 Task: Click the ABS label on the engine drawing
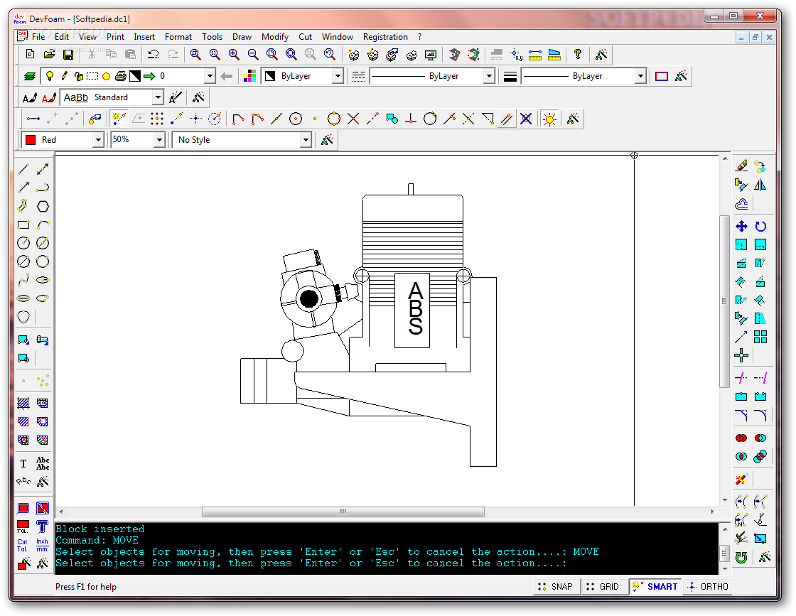point(415,308)
